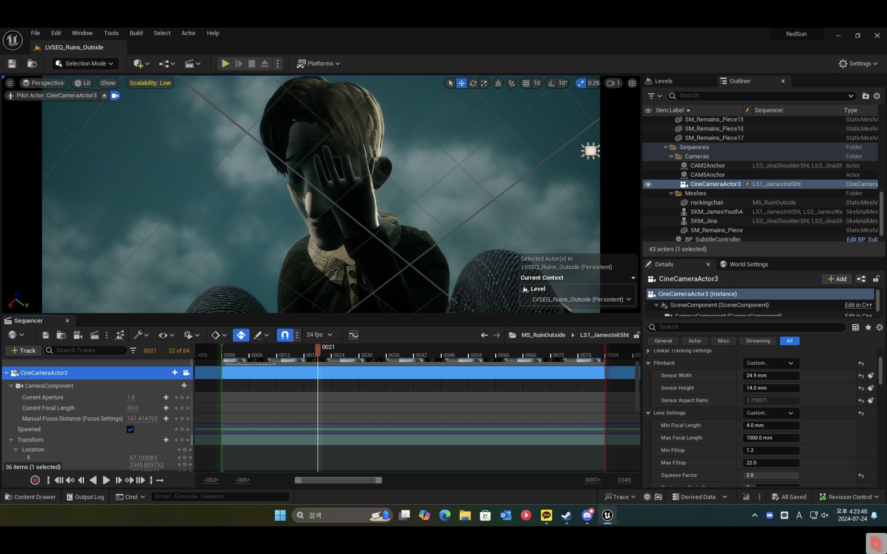
Task: Toggle favorites star icon in Details
Action: pos(868,327)
